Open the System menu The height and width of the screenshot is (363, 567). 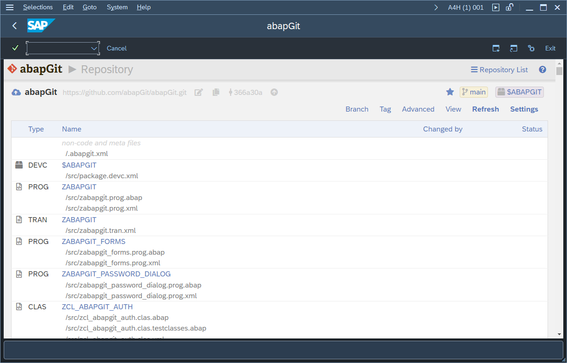click(117, 7)
